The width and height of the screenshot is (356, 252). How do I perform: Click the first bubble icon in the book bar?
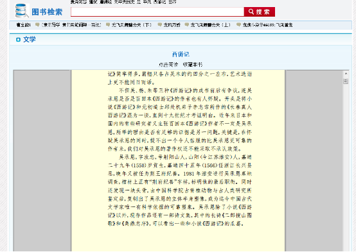pos(37,25)
